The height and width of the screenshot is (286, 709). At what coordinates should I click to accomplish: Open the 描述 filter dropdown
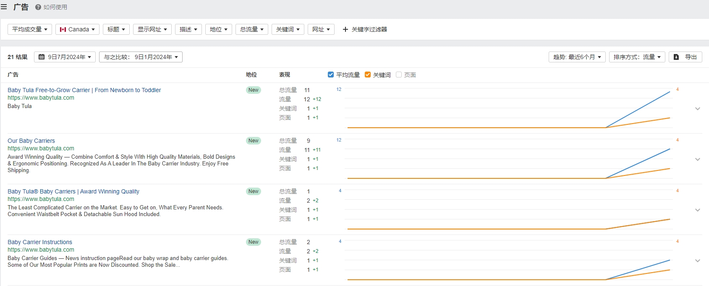coord(188,29)
